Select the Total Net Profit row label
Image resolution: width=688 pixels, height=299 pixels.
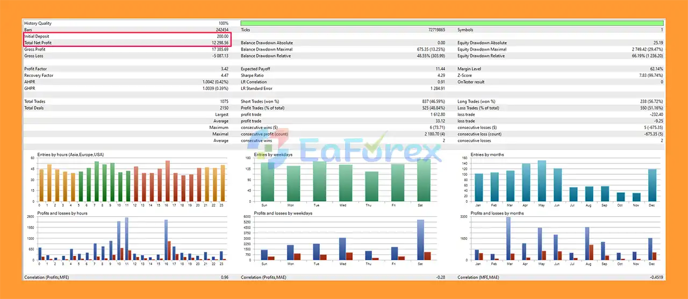click(x=38, y=43)
